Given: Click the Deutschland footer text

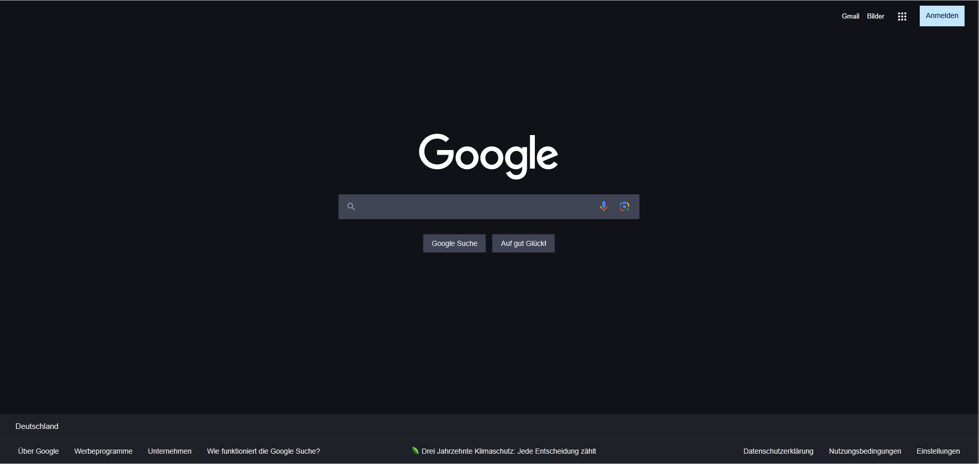Looking at the screenshot, I should tap(37, 426).
